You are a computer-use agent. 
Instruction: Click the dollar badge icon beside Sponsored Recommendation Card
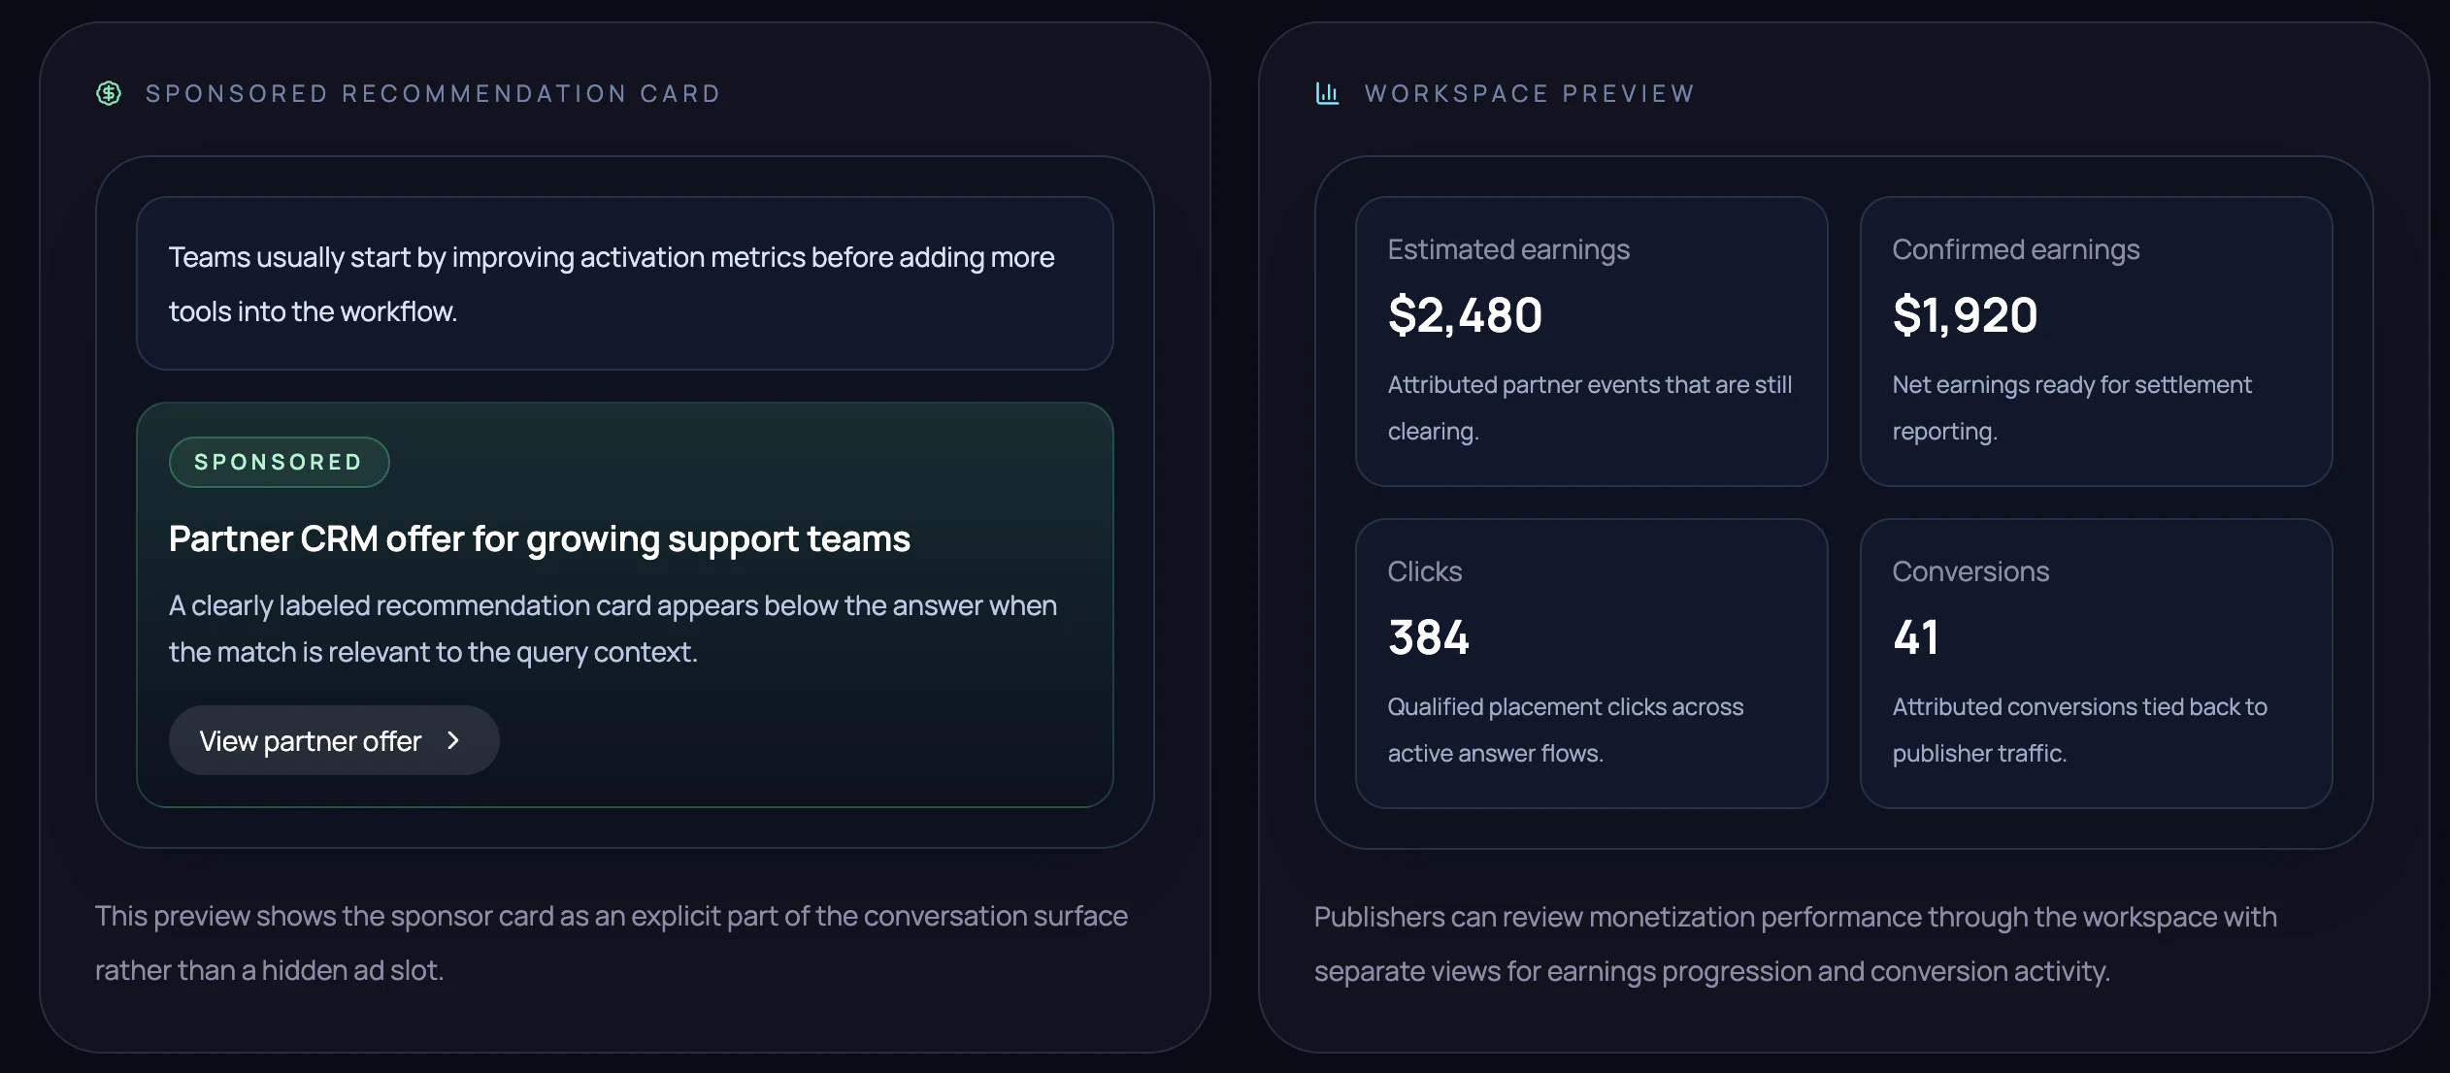(x=109, y=93)
